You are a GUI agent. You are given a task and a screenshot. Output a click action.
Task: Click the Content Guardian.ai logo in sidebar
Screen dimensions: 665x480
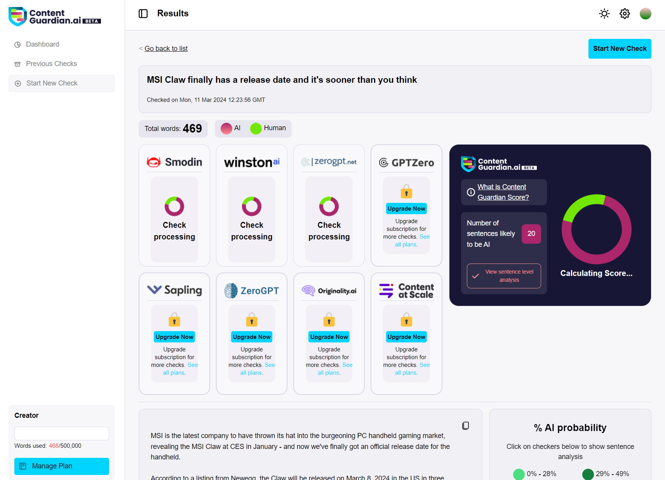click(55, 17)
